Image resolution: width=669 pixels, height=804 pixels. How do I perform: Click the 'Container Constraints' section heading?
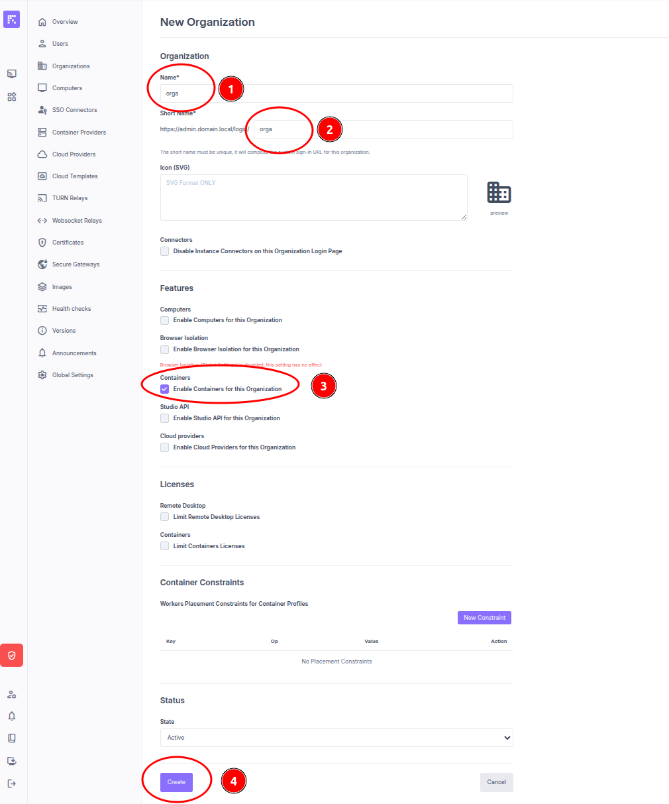pos(202,583)
